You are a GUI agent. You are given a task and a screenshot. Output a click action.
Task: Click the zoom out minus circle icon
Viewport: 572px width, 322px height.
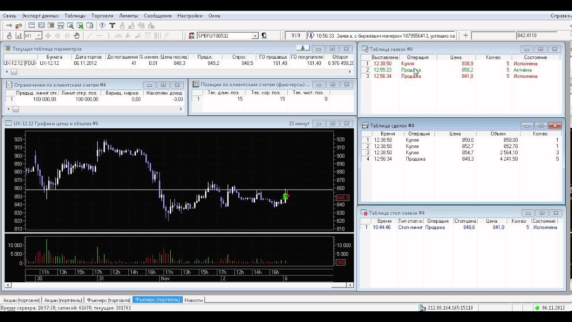coord(67,36)
